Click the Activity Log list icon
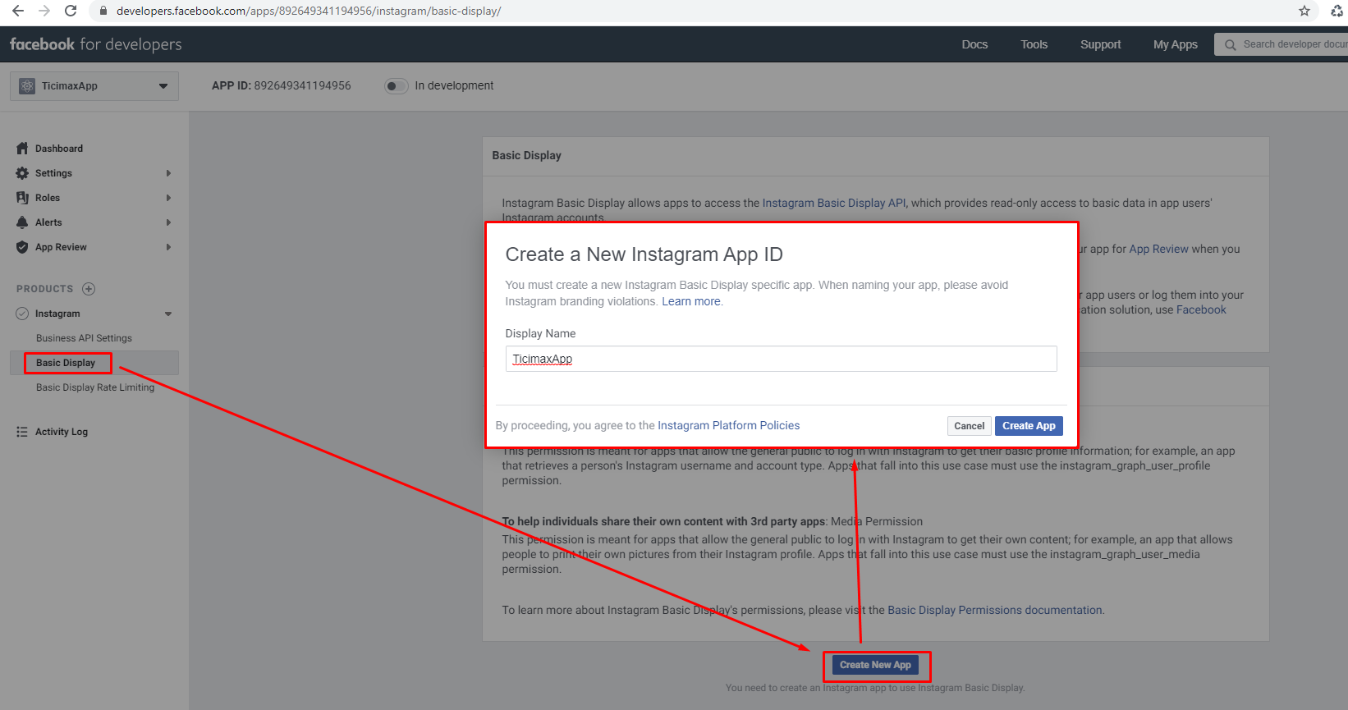This screenshot has width=1348, height=710. 22,432
